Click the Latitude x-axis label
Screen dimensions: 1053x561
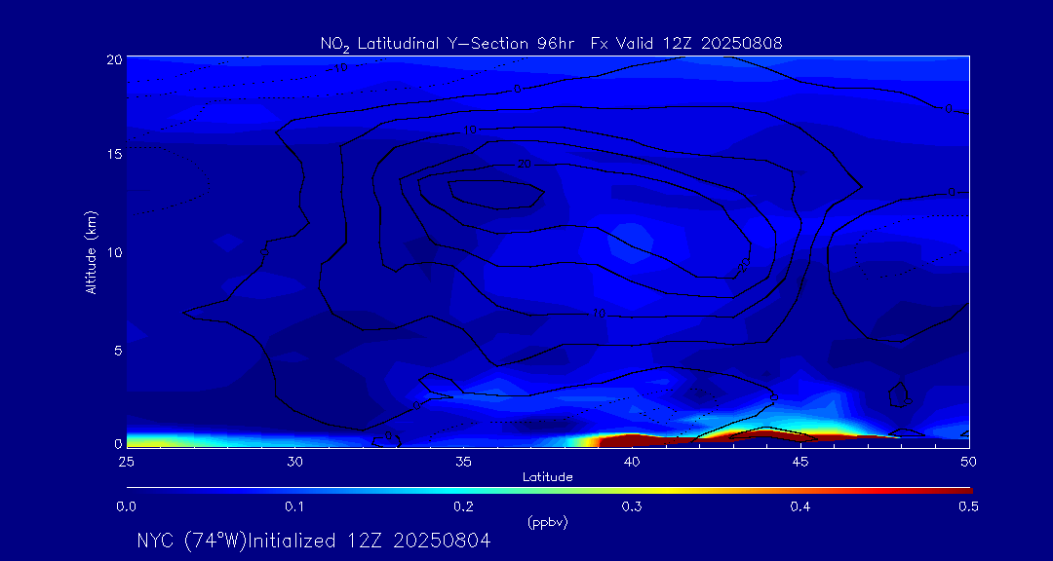coord(547,477)
